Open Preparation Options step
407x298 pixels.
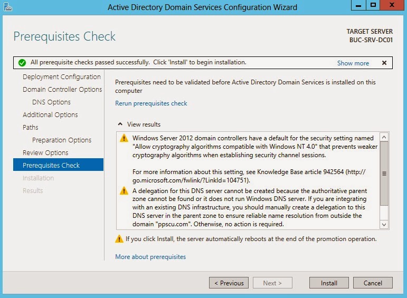point(62,140)
